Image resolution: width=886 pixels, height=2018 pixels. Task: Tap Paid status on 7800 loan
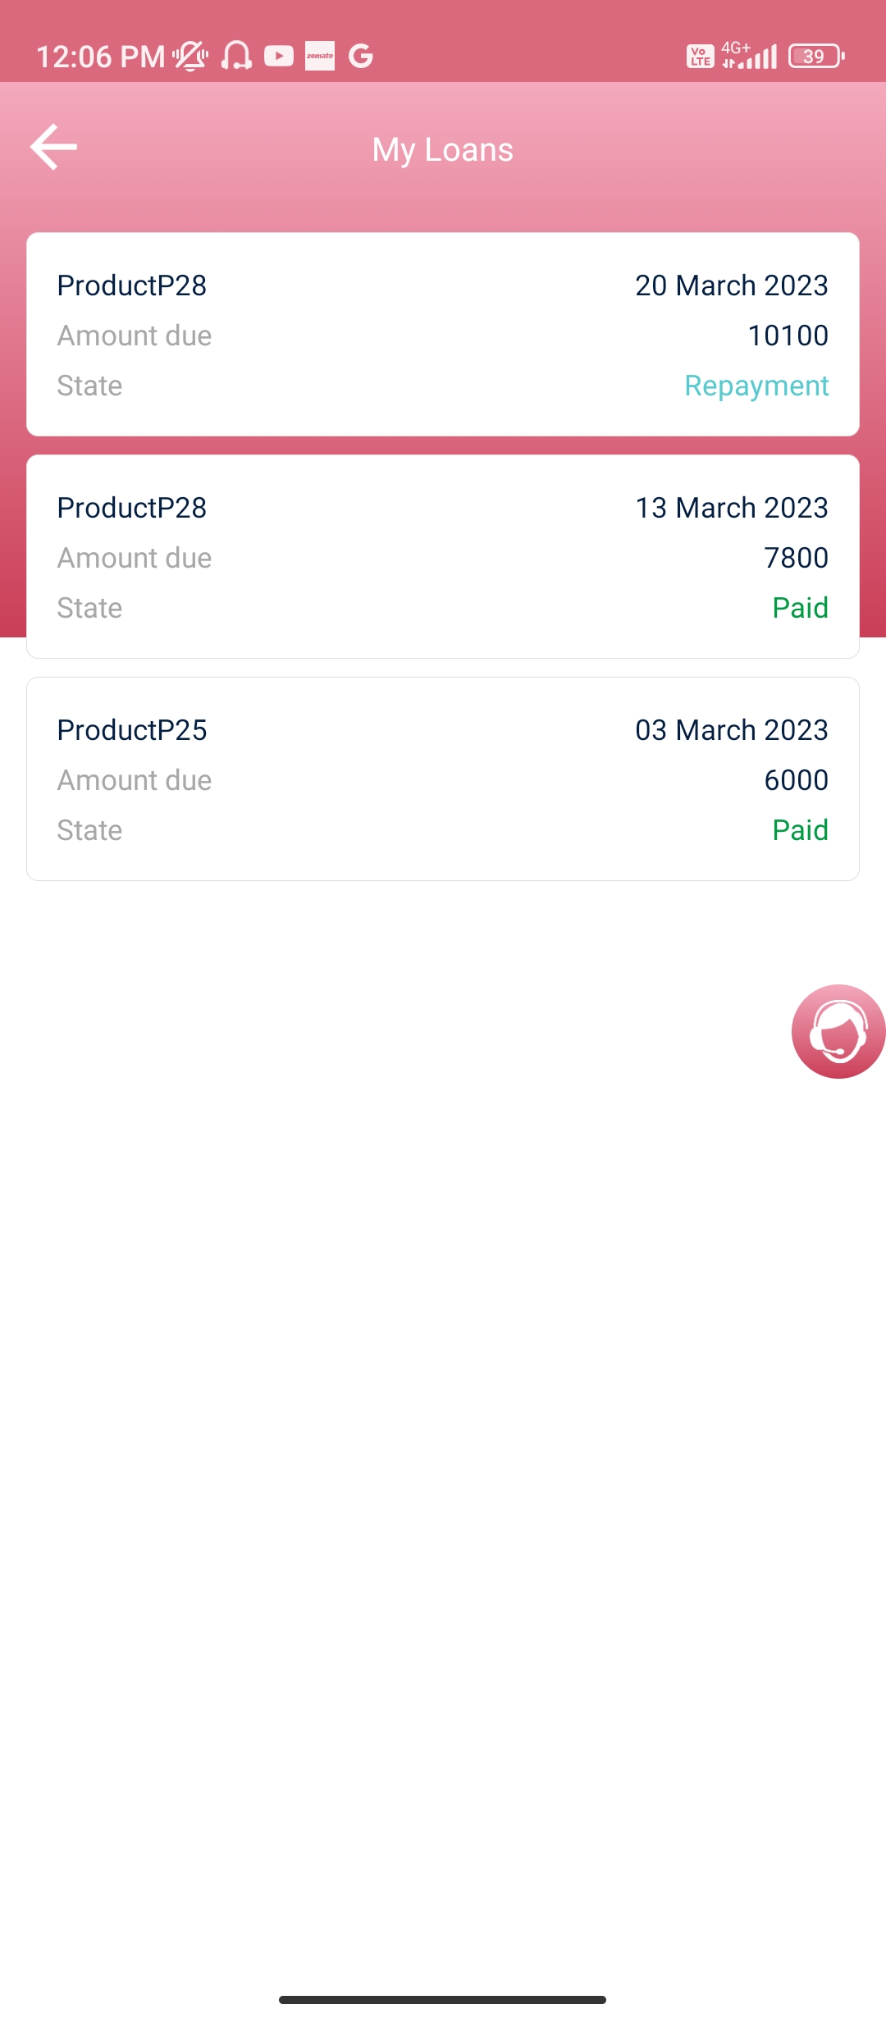point(800,608)
